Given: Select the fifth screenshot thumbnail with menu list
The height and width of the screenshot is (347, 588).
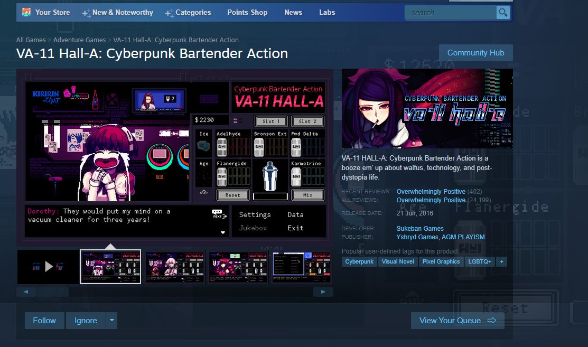Looking at the screenshot, I should click(x=302, y=266).
